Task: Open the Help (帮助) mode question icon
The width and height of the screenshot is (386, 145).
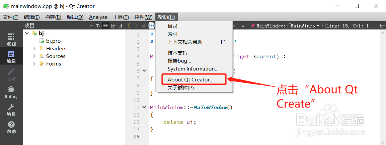Action: [x=11, y=127]
